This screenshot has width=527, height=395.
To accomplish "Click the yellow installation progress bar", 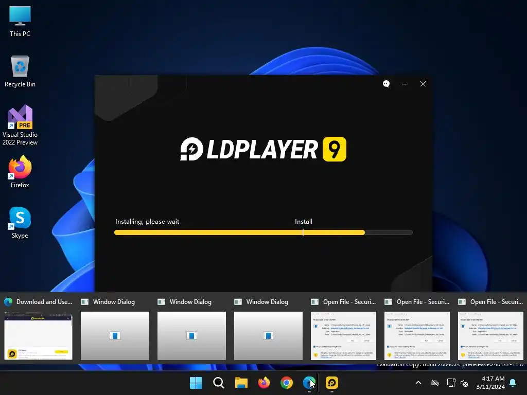I will click(x=263, y=232).
